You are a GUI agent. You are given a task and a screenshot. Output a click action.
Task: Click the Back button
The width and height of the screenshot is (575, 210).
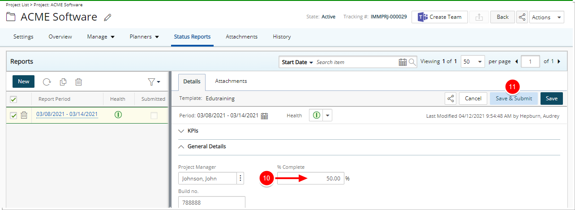click(502, 17)
